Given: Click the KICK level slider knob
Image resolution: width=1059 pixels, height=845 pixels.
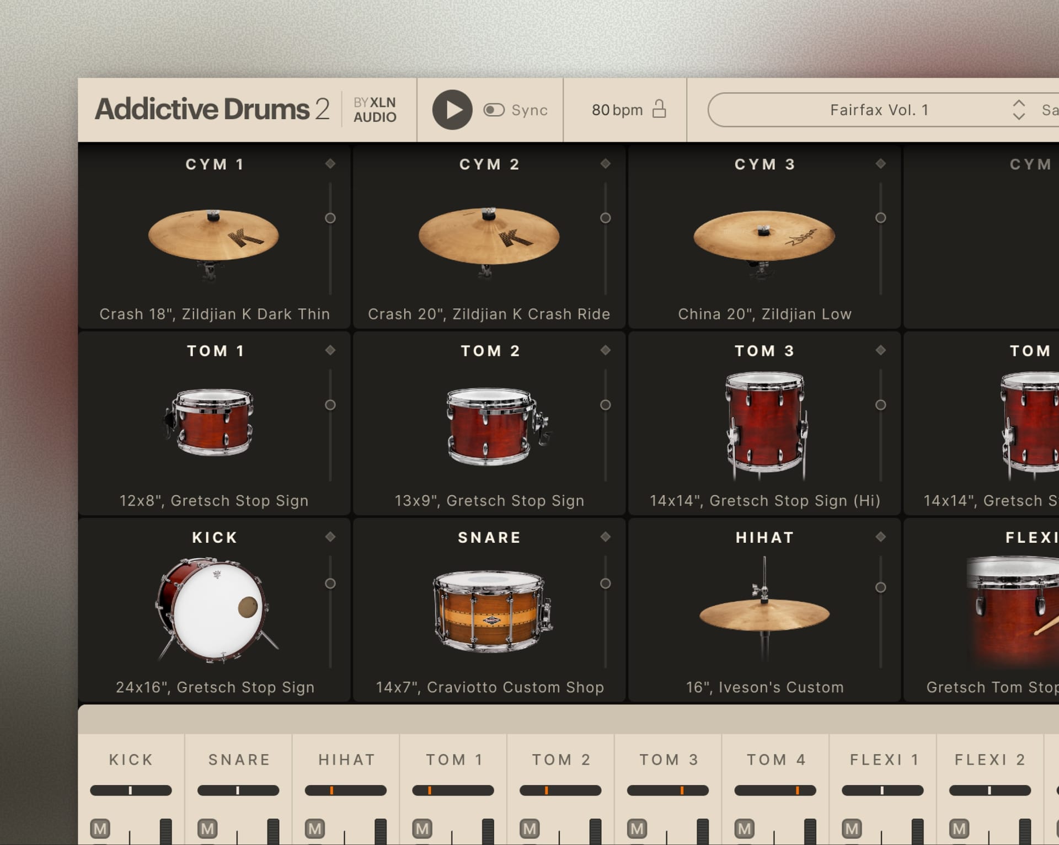Looking at the screenshot, I should tap(330, 583).
